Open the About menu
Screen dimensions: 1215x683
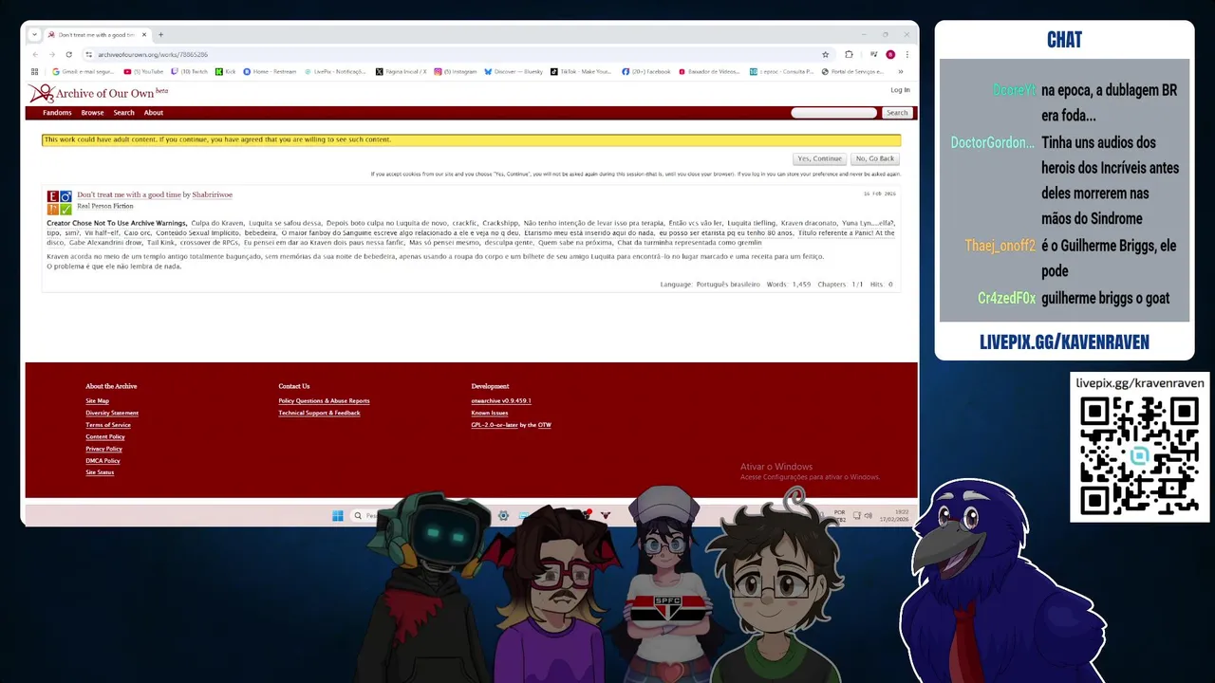click(154, 113)
